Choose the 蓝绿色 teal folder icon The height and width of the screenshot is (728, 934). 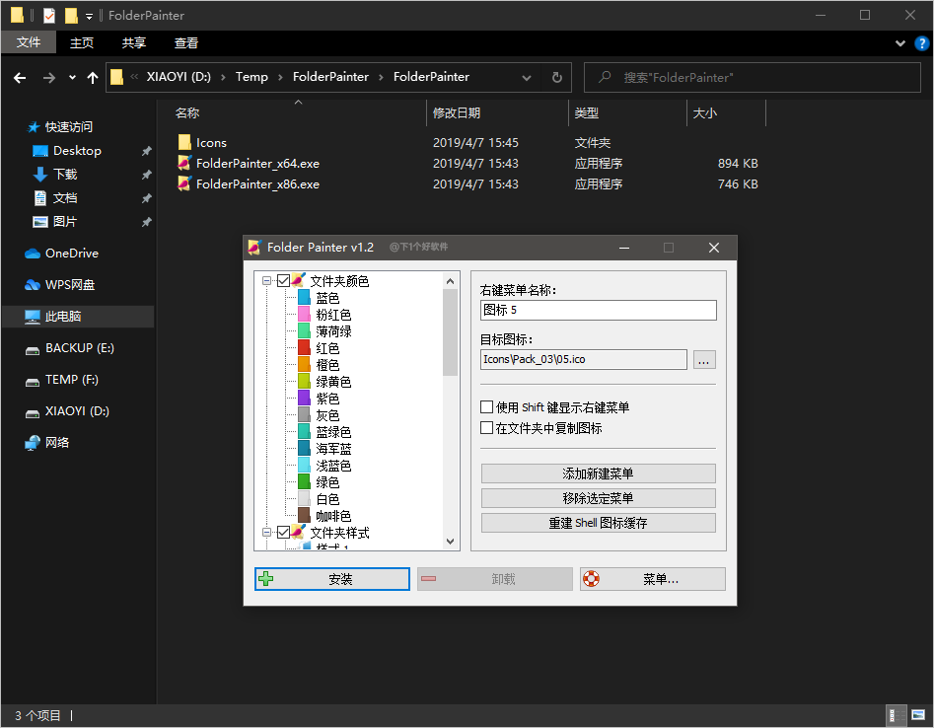click(304, 431)
